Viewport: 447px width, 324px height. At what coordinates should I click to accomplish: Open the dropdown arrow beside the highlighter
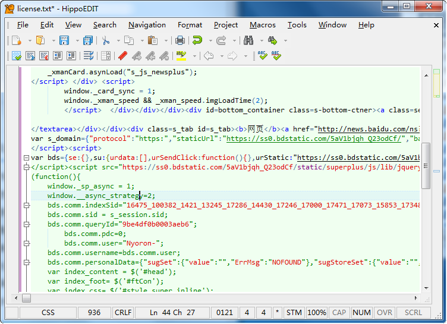pos(194,56)
